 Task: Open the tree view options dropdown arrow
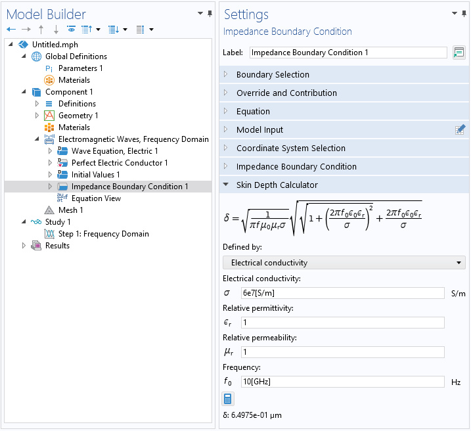(151, 30)
